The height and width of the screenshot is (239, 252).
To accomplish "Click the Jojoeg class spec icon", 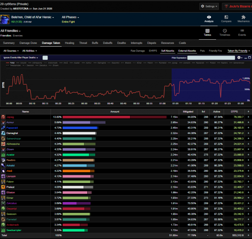I will coord(3,117).
